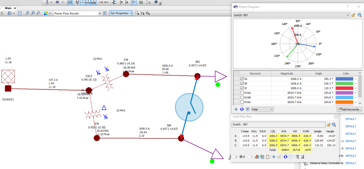Image resolution: width=364 pixels, height=169 pixels.
Task: Click the circled R icon beside Polar
Action: [248, 109]
